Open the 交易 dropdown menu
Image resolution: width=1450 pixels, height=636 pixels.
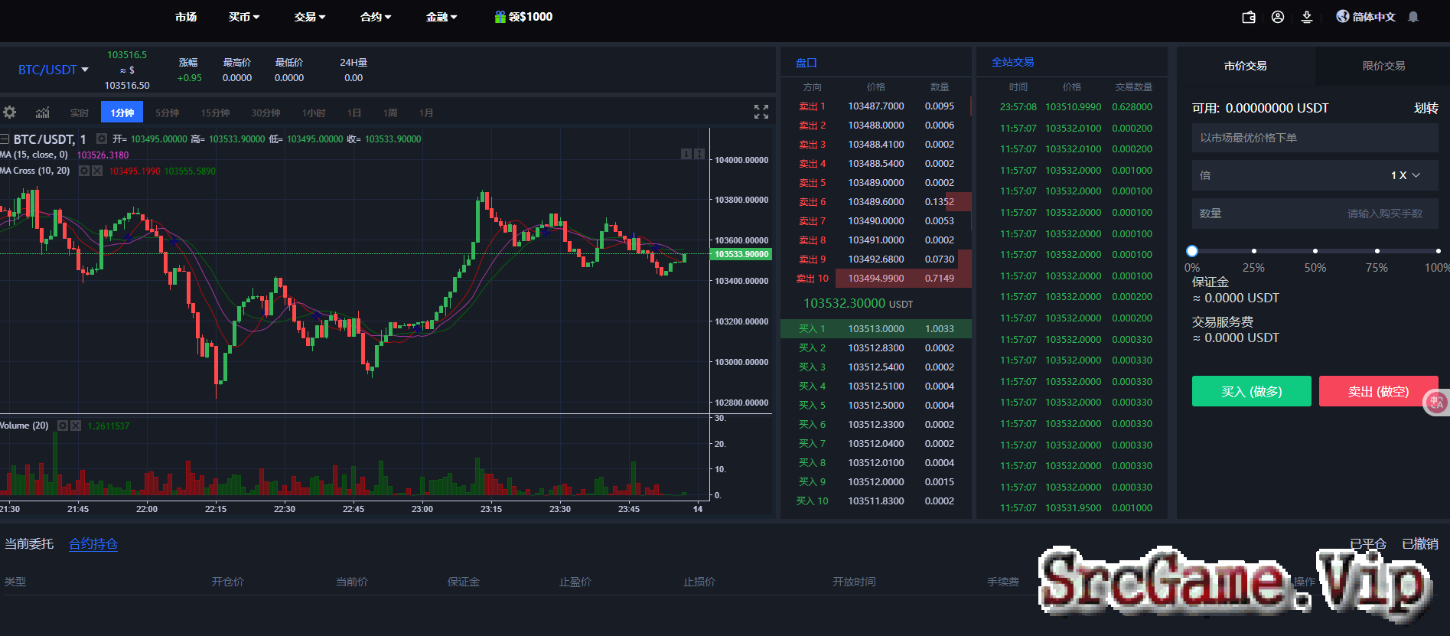pyautogui.click(x=310, y=17)
